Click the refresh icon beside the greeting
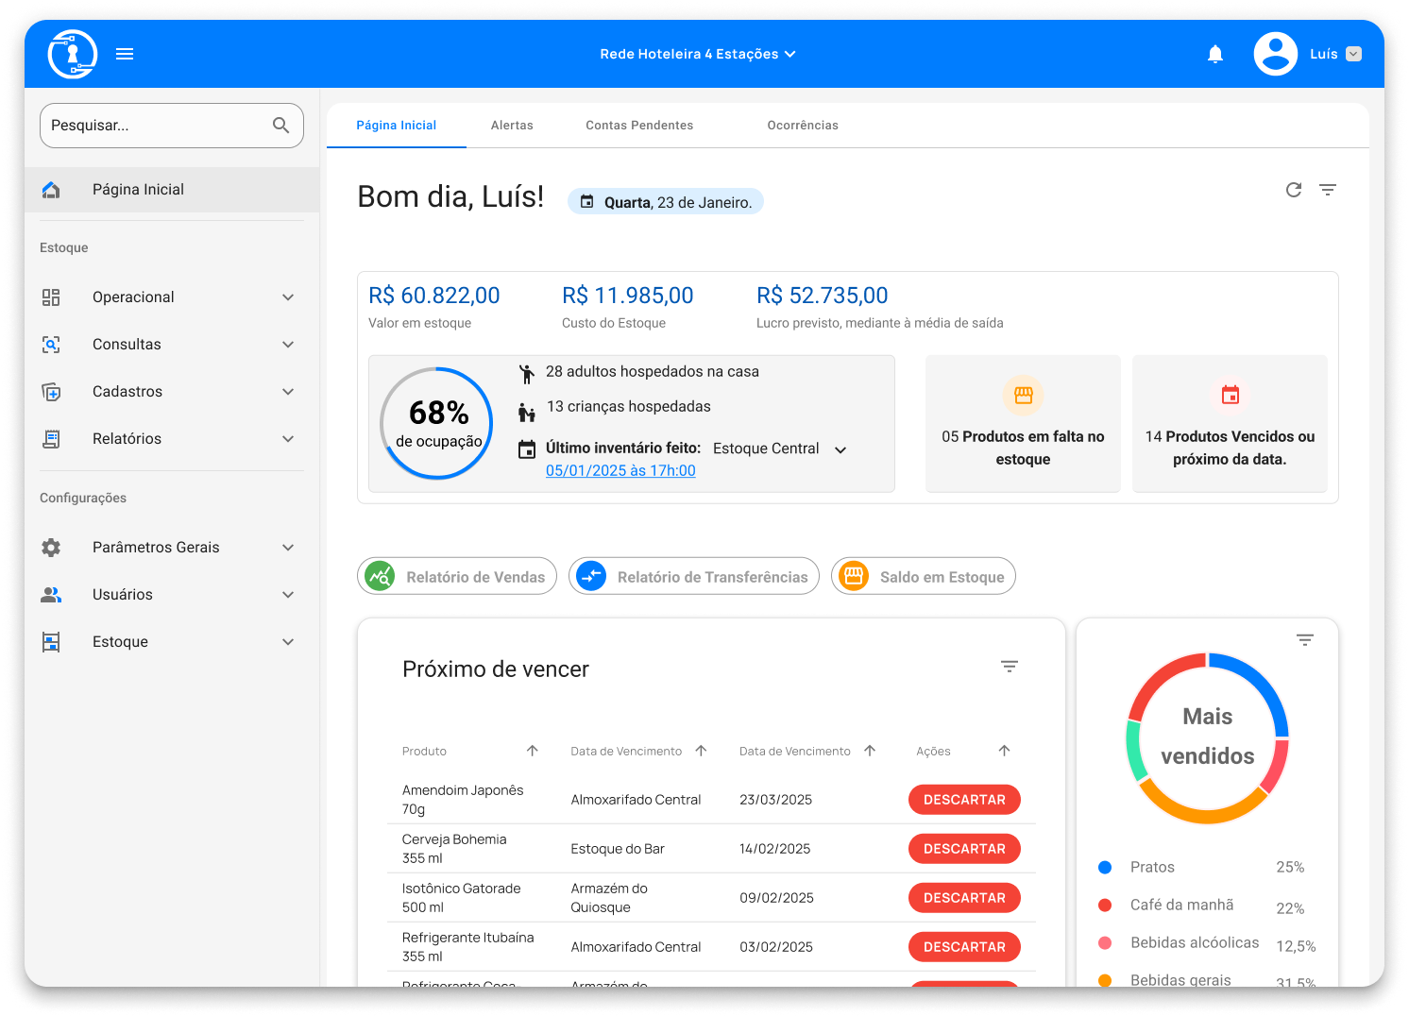1409x1016 pixels. [x=1294, y=190]
